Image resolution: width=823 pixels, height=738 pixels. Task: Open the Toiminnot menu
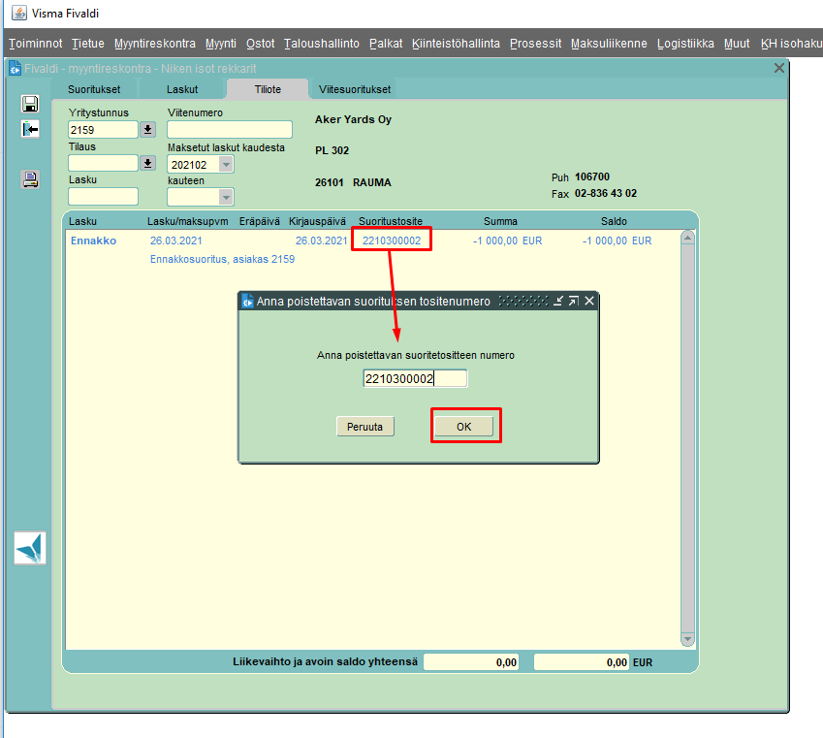pos(36,44)
